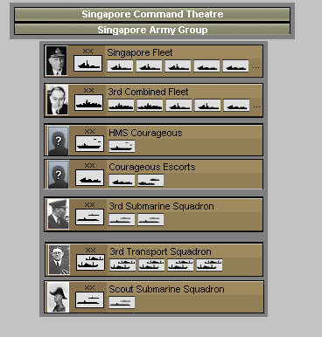Click the 3rd Transport Squadron name label
Screen dimensions: 322x337
pos(160,251)
